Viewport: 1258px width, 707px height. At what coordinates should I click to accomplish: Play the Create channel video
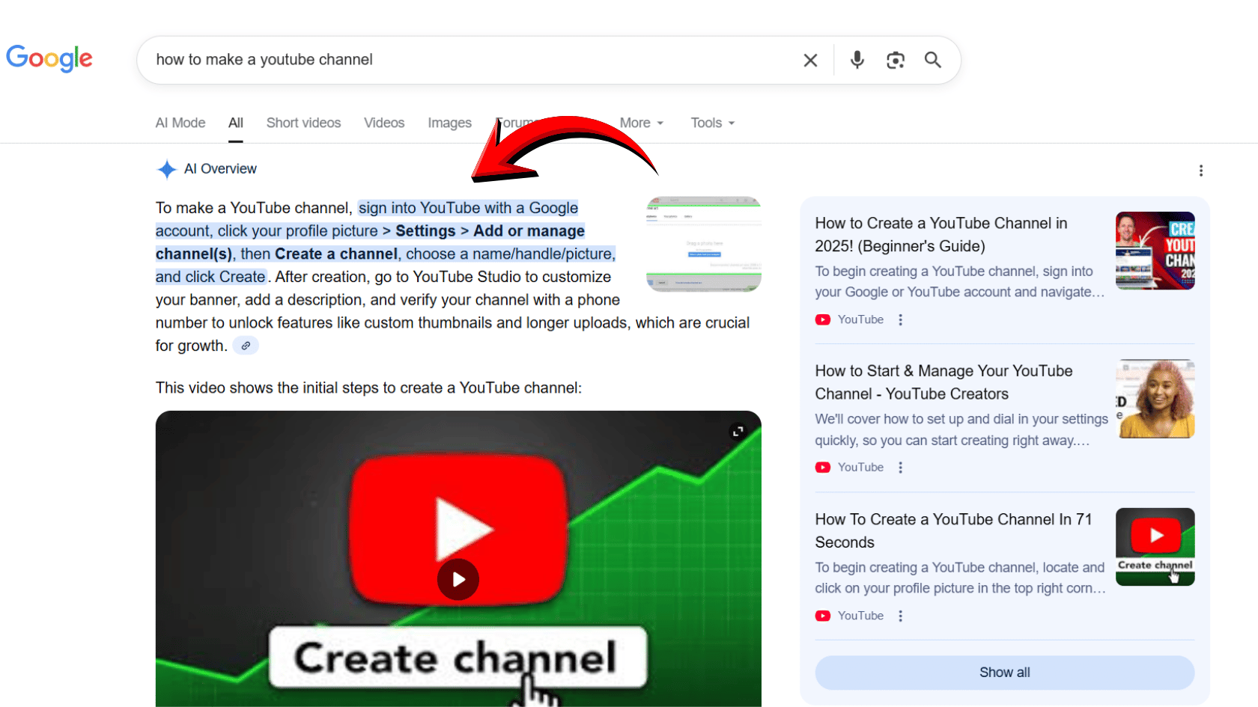pyautogui.click(x=458, y=579)
